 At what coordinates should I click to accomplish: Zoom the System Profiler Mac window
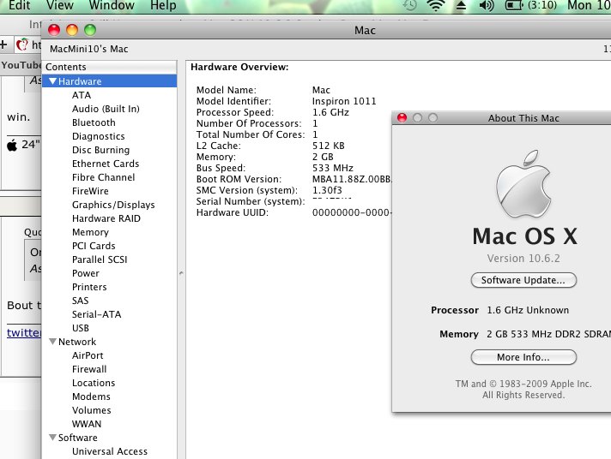point(90,30)
